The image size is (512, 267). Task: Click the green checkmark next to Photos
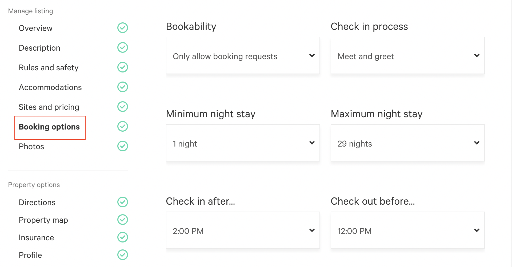tap(123, 146)
